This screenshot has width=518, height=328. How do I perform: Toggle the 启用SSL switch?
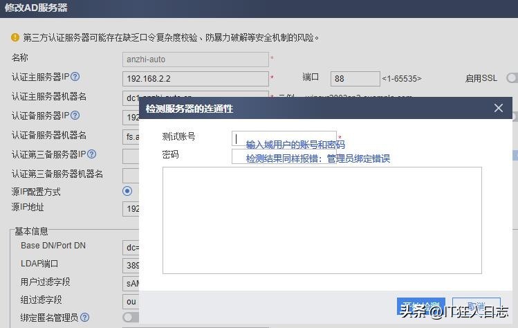pos(512,78)
